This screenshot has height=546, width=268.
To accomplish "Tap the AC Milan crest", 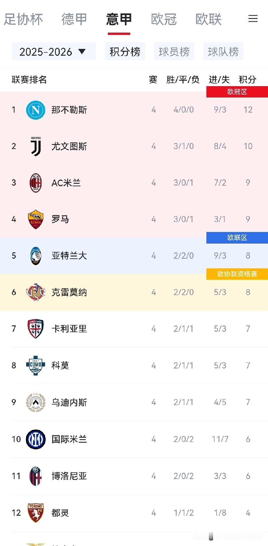I will (x=36, y=183).
